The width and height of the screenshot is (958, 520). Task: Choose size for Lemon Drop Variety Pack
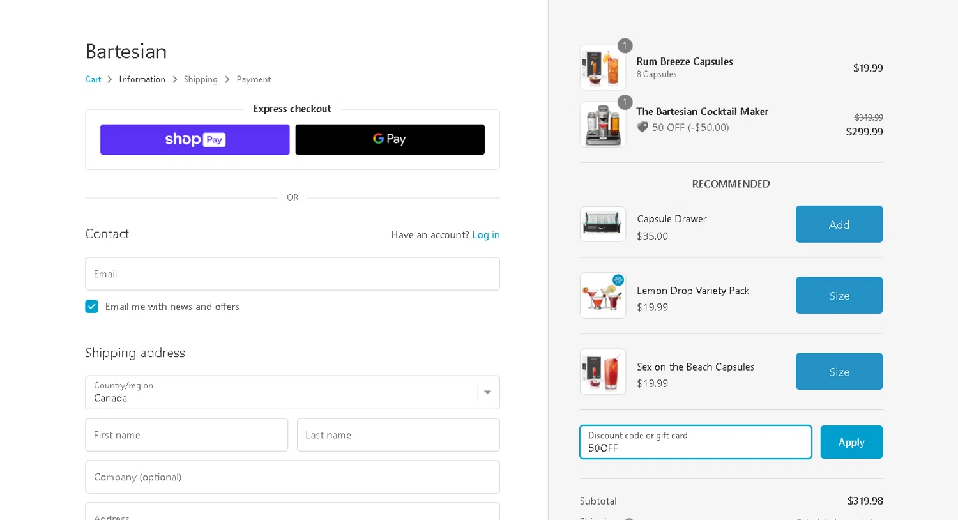(839, 295)
